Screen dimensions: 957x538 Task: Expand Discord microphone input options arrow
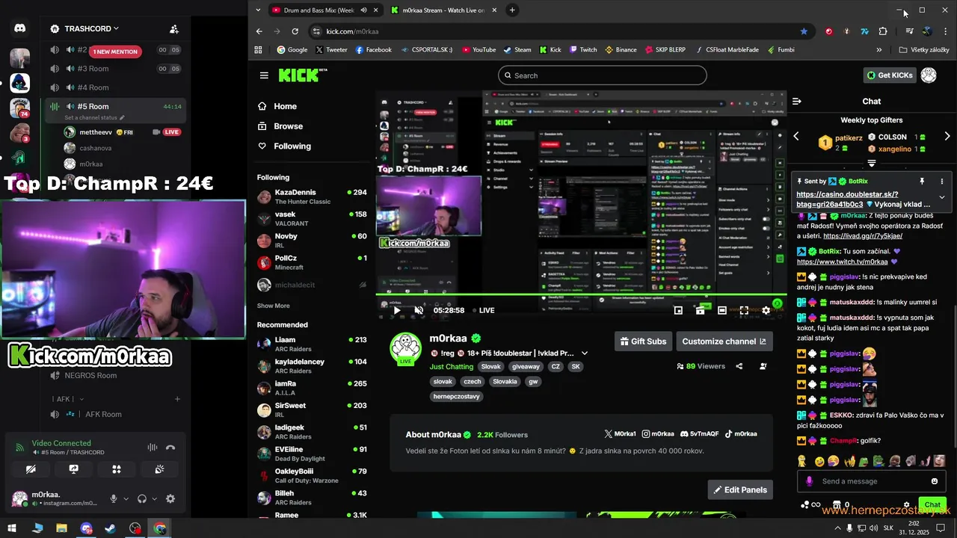click(126, 499)
